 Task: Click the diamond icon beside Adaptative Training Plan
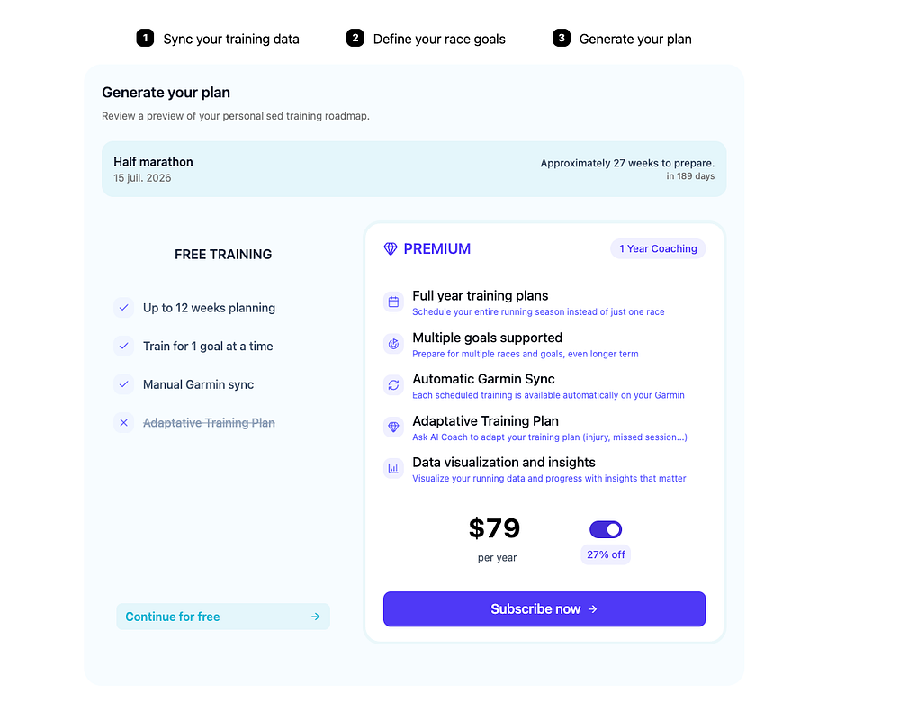point(393,427)
